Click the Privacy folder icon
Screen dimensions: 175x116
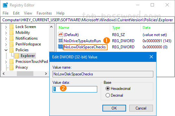coord(12,67)
